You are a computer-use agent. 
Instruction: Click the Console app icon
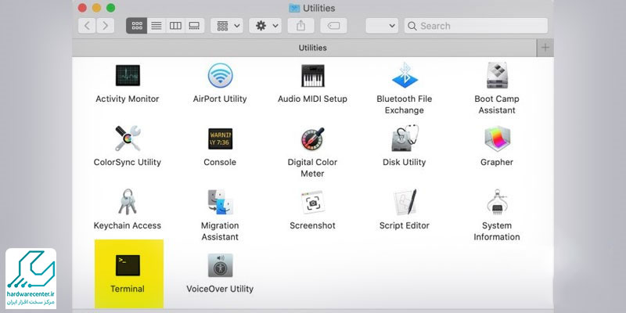pos(220,139)
